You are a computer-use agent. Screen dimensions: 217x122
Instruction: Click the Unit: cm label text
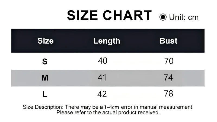[x=184, y=17]
